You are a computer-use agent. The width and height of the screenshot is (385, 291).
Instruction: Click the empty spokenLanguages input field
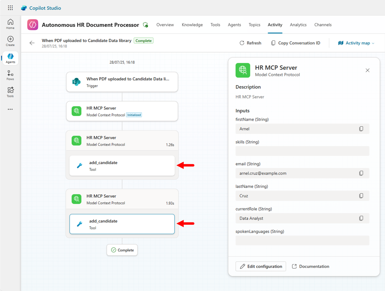point(302,240)
